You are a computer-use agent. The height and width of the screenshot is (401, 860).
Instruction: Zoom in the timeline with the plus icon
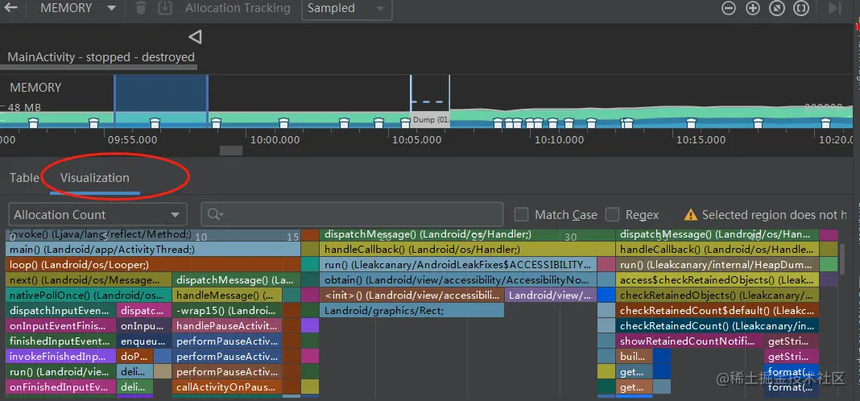point(753,8)
